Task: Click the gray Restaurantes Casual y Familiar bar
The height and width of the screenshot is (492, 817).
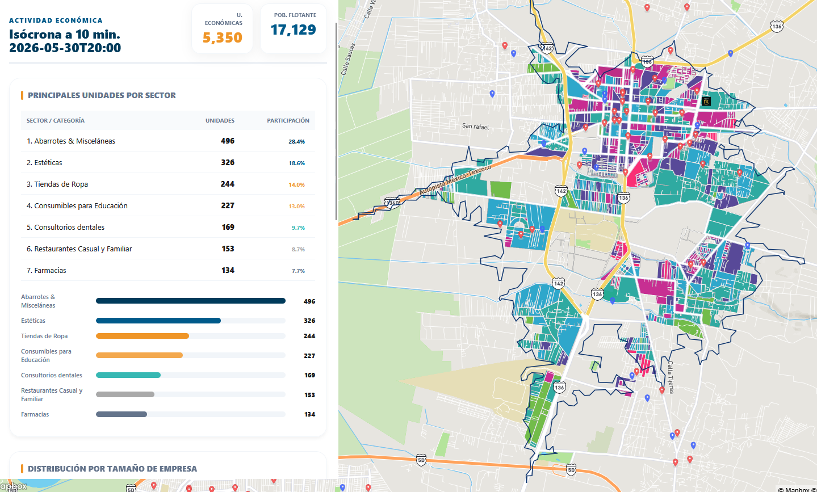Action: point(125,394)
